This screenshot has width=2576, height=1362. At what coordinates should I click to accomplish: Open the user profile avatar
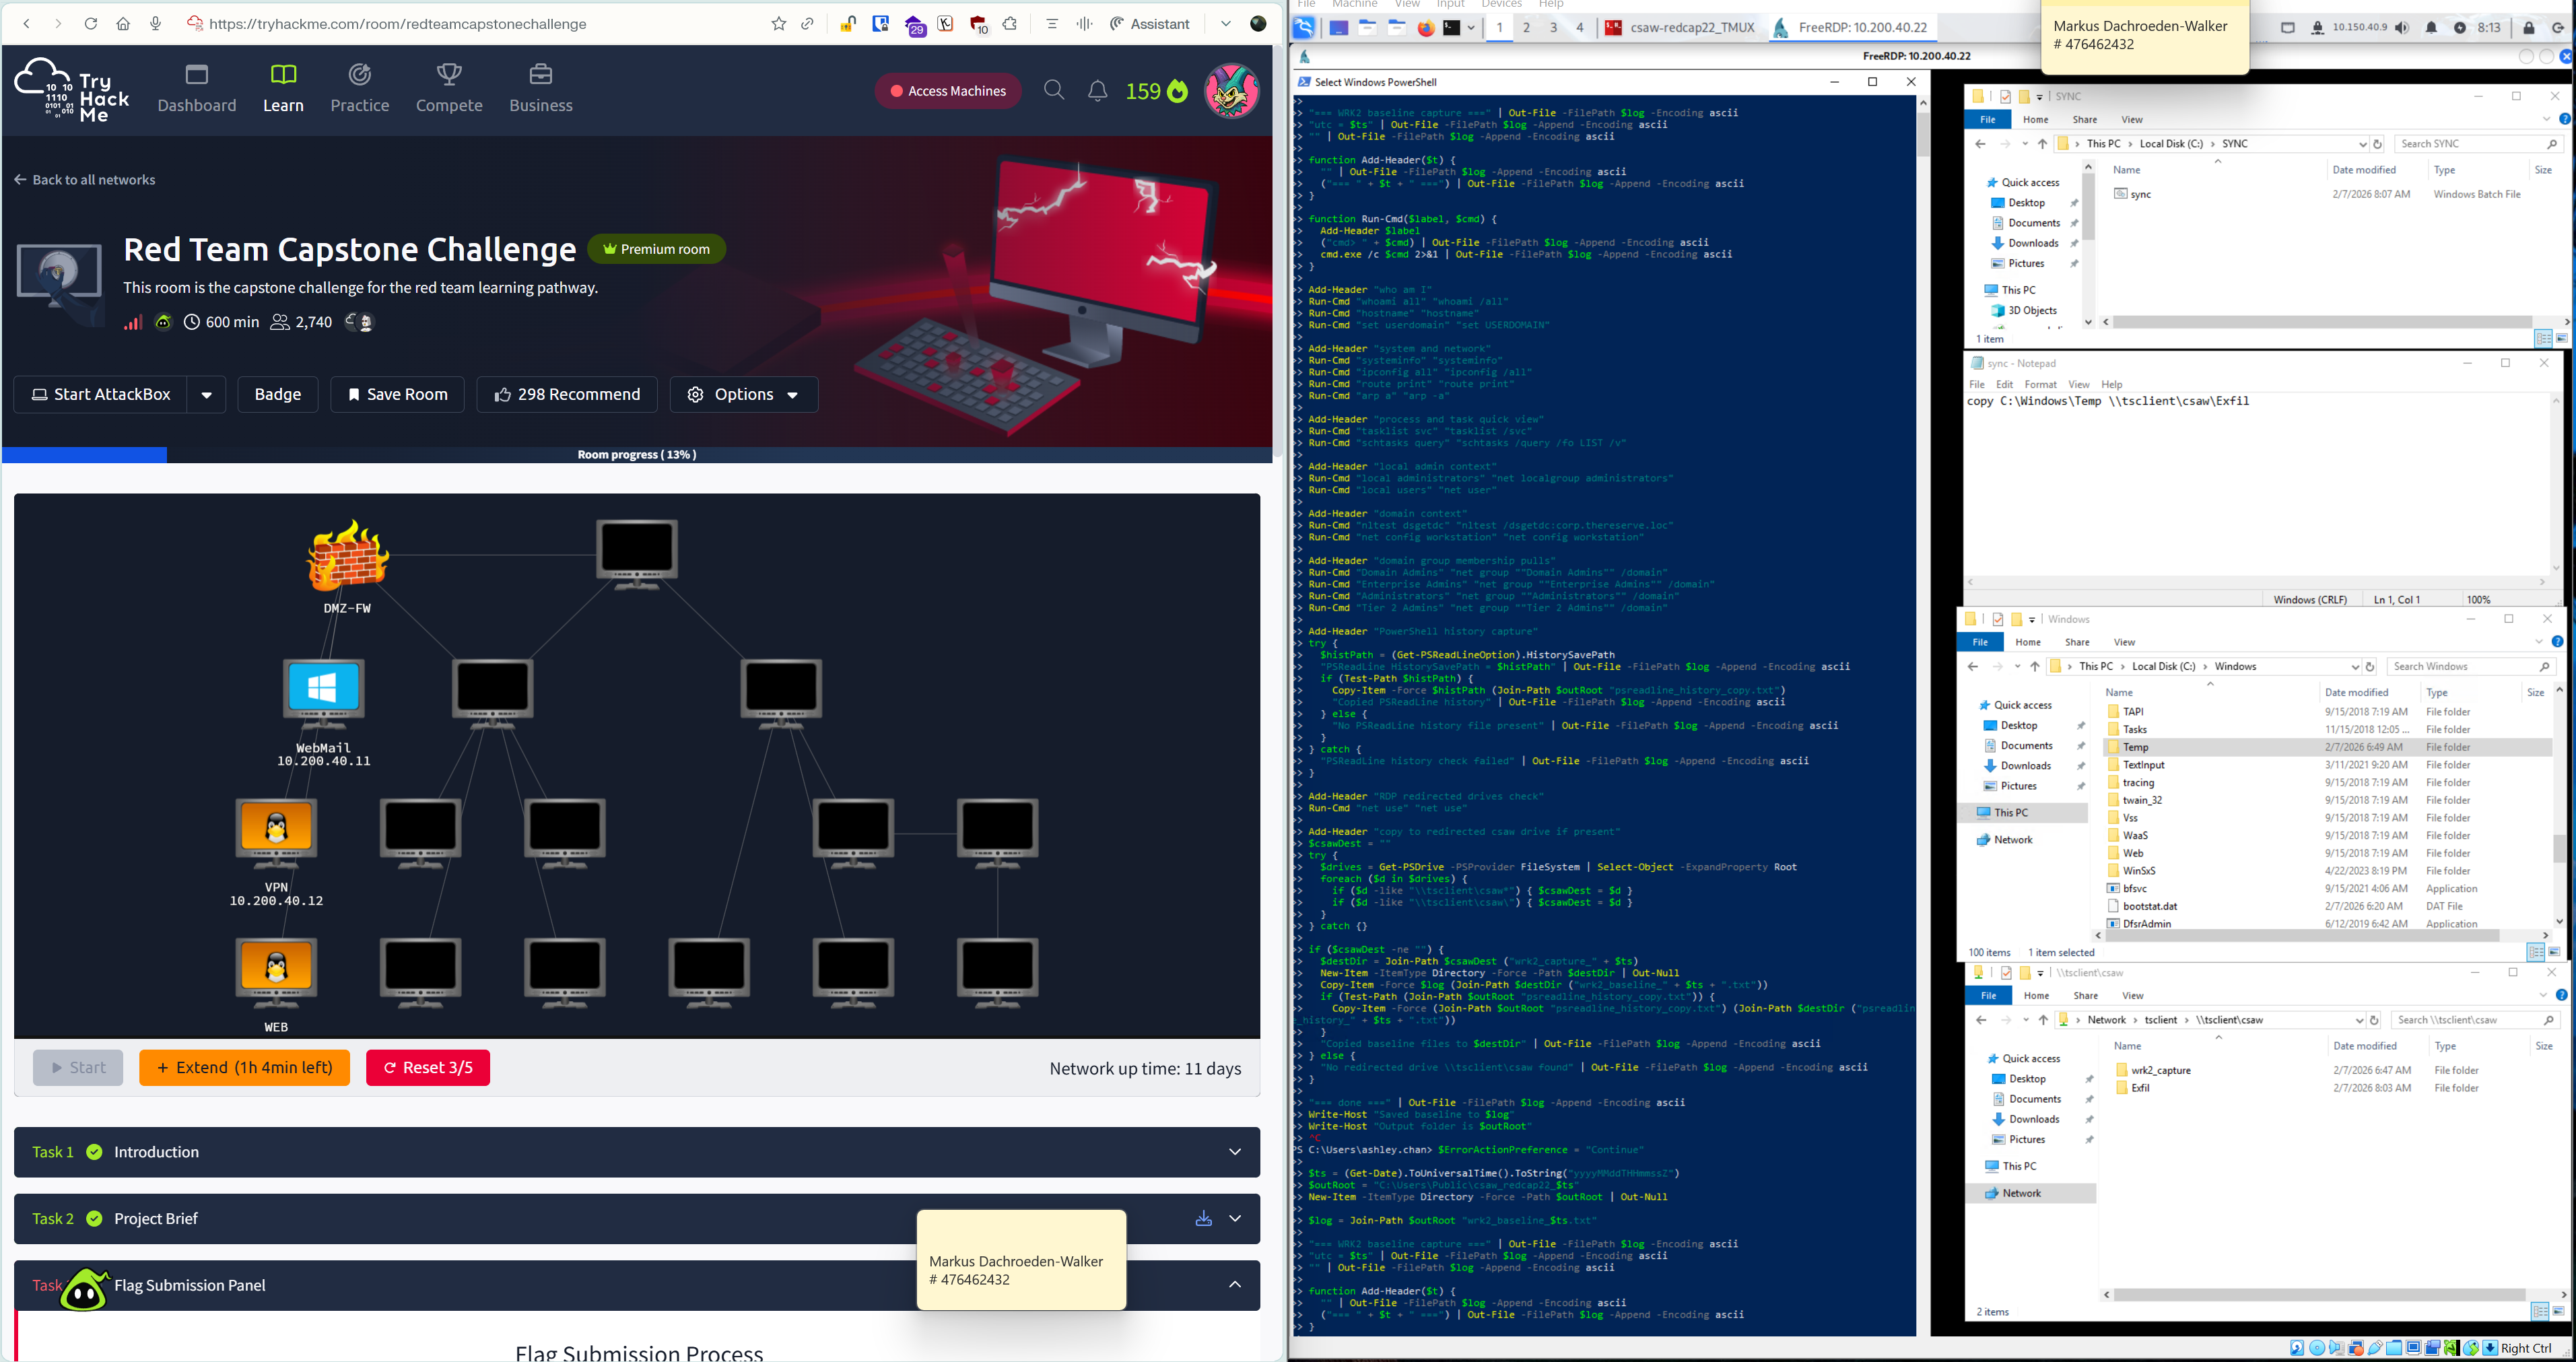click(x=1231, y=91)
